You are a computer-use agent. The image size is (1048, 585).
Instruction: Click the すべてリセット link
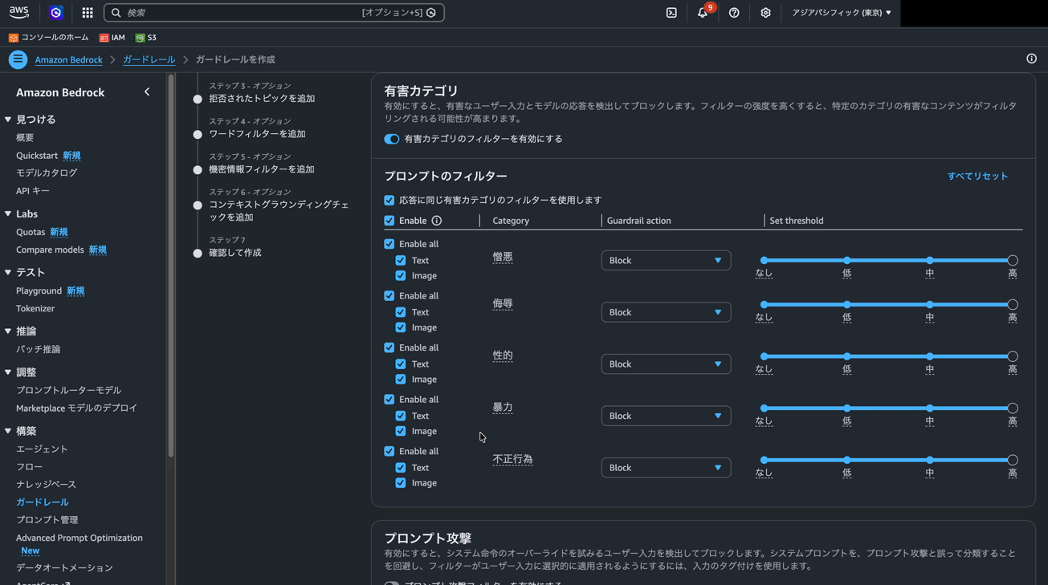[977, 176]
